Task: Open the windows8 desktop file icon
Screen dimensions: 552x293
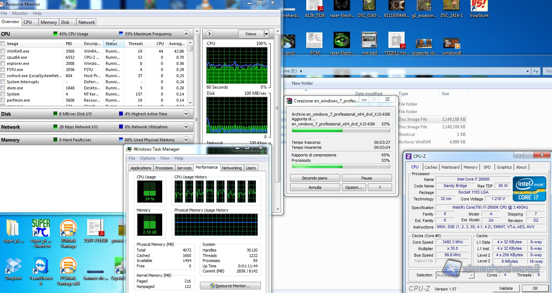Action: click(x=451, y=44)
